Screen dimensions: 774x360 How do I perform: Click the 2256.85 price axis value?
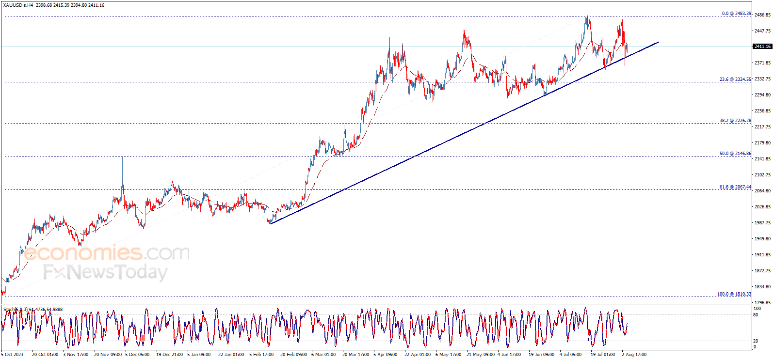762,111
